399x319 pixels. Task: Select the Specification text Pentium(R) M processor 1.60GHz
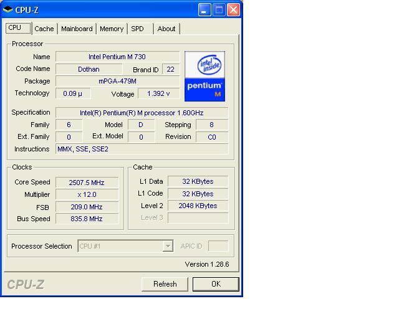pos(153,113)
